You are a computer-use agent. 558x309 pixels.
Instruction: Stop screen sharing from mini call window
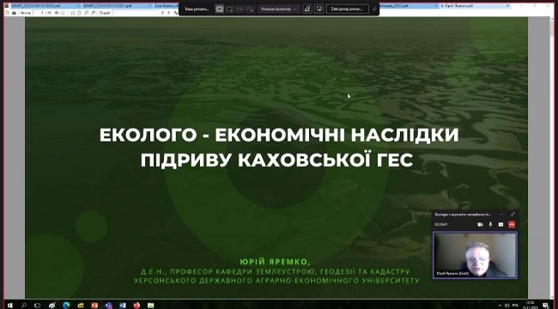point(500,224)
